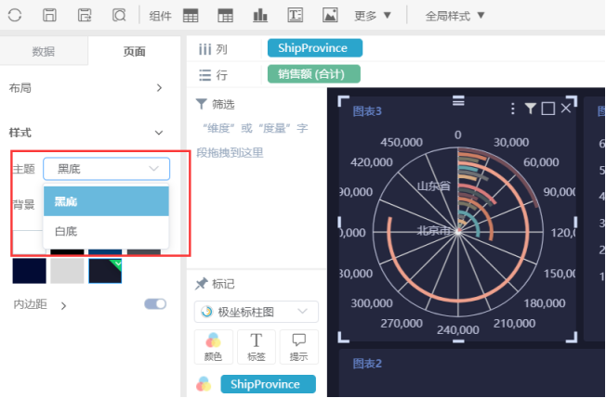The height and width of the screenshot is (398, 606).
Task: Insert a cross table component icon
Action: point(225,16)
